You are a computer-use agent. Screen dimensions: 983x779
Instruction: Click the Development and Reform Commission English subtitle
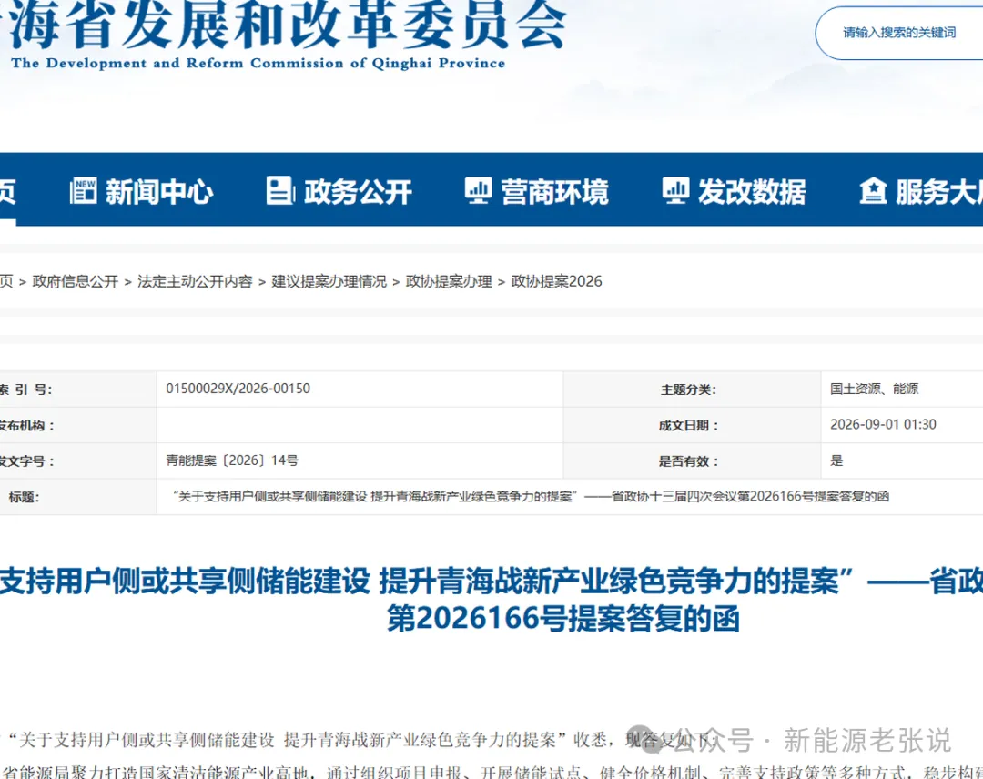pyautogui.click(x=258, y=64)
